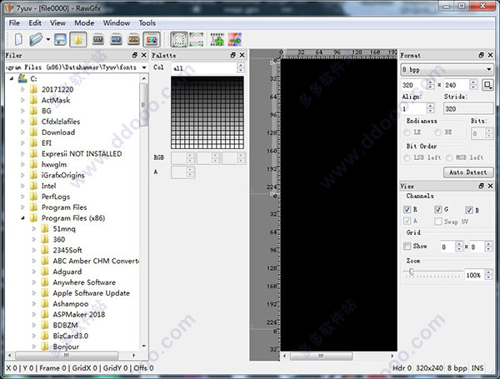Screen dimensions: 500x379
Task: Close the Filer panel
Action: 144,55
